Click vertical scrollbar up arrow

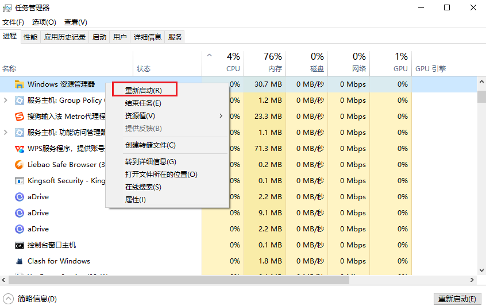[x=481, y=82]
